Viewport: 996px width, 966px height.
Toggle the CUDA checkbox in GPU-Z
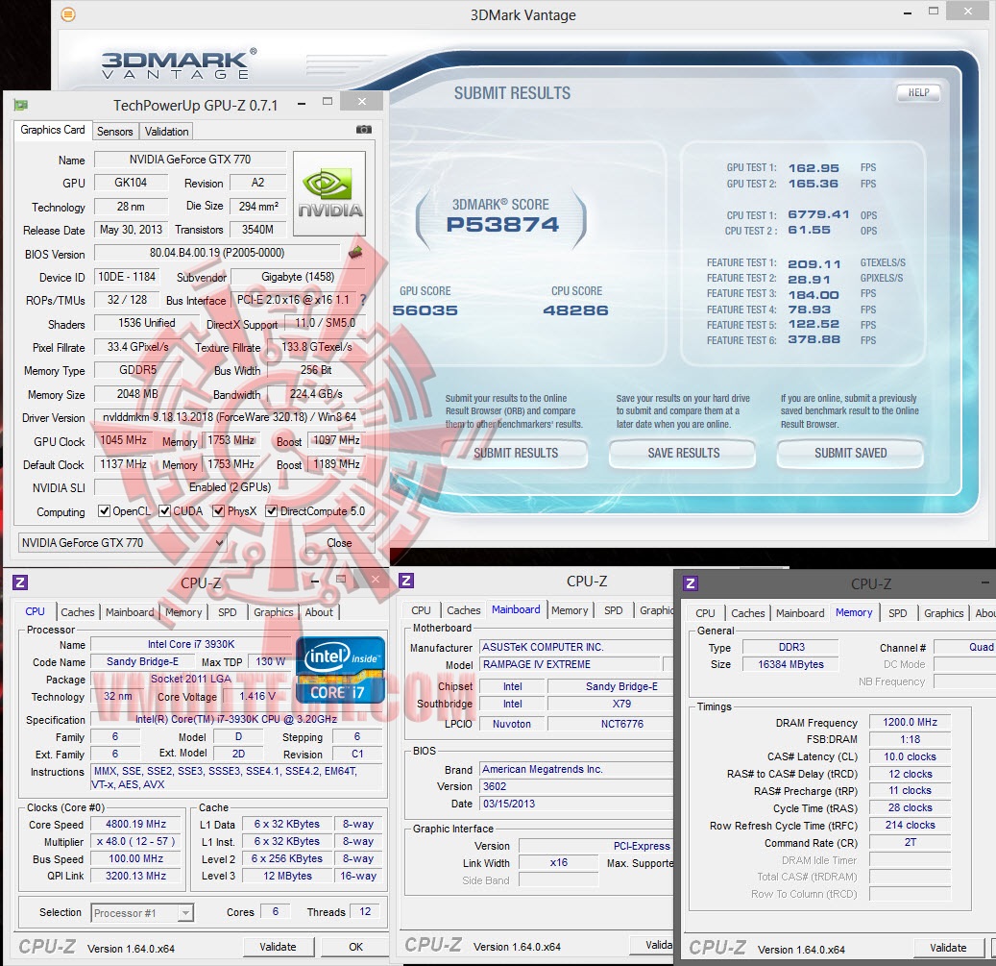[x=164, y=511]
